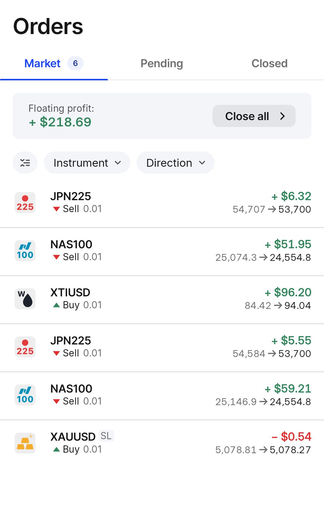
Task: Expand the Instrument filter dropdown
Action: pos(87,163)
